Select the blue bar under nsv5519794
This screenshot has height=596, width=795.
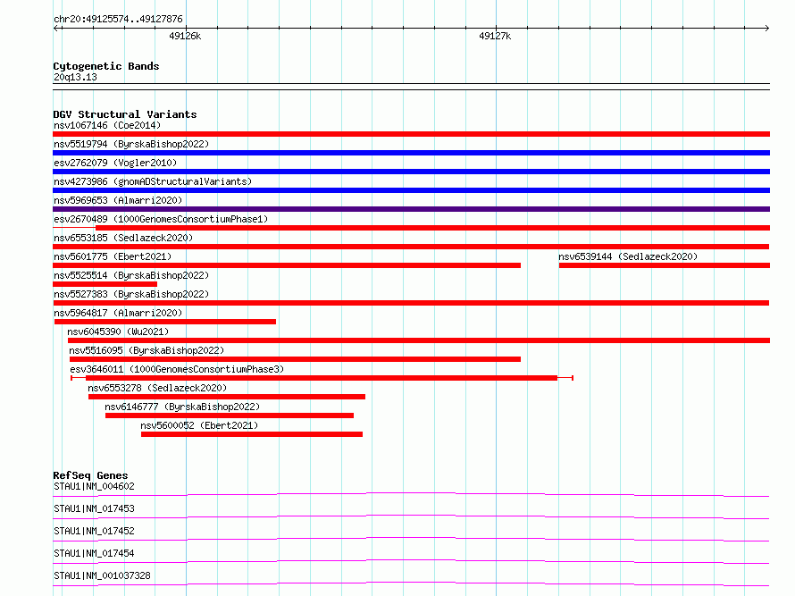(x=411, y=153)
